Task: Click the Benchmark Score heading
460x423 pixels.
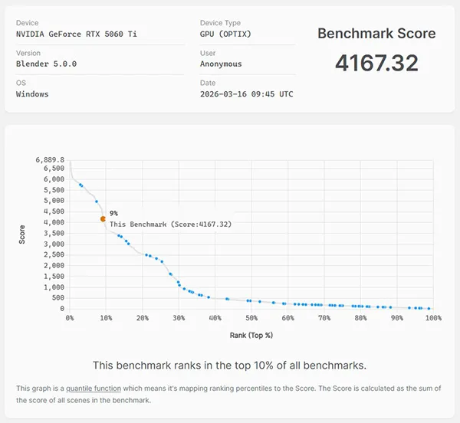Action: tap(376, 34)
